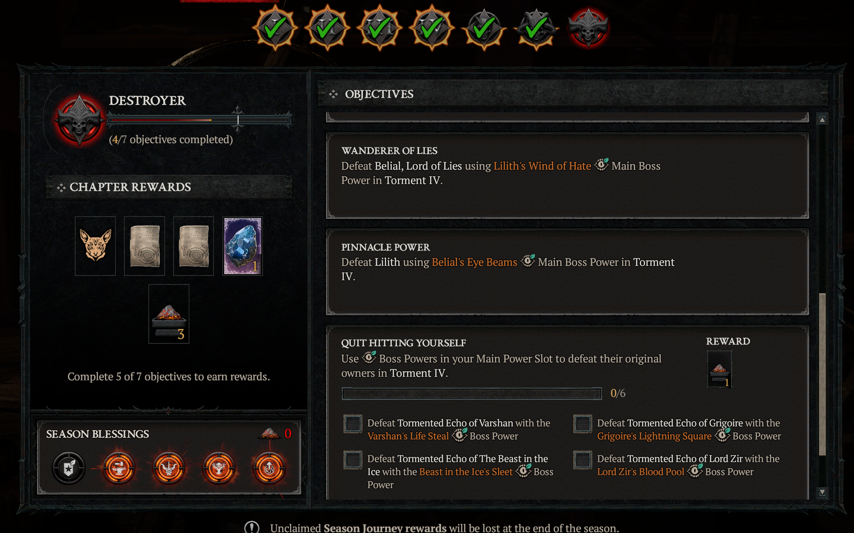Click the fox head mount trophy reward

pyautogui.click(x=95, y=246)
